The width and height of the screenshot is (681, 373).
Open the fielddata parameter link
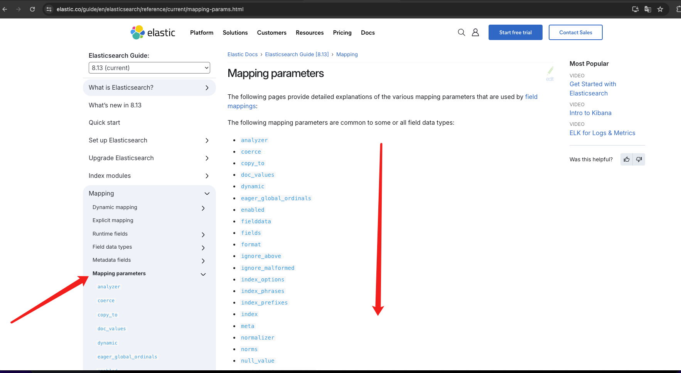[x=256, y=221]
